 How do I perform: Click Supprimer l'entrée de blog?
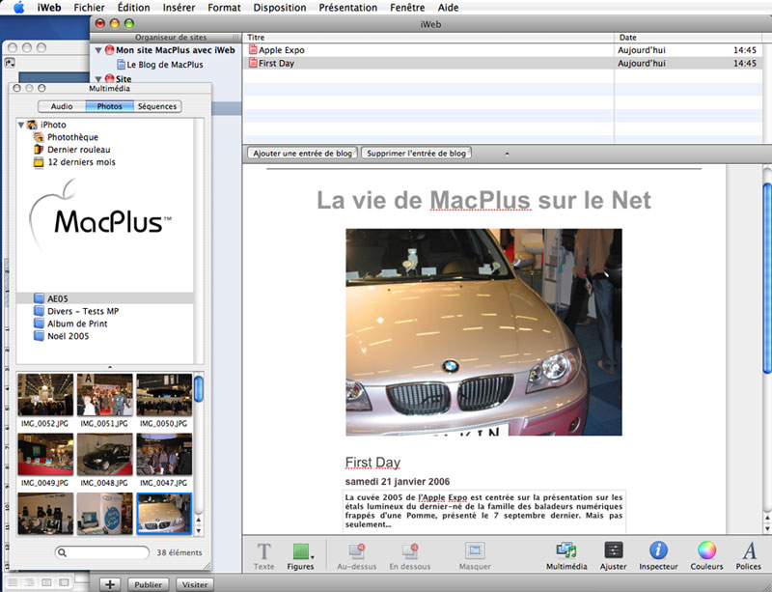pyautogui.click(x=416, y=154)
